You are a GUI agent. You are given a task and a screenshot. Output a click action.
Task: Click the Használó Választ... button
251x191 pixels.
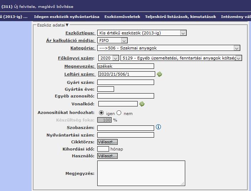tap(107, 156)
